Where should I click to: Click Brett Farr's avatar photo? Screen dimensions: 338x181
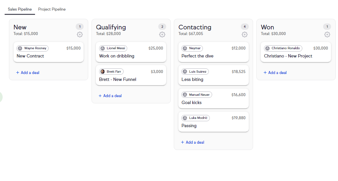click(103, 72)
